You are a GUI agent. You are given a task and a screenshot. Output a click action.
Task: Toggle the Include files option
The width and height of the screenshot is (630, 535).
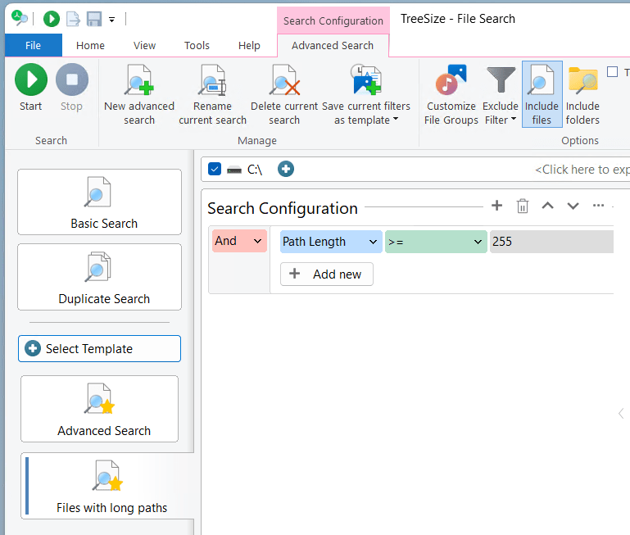542,93
